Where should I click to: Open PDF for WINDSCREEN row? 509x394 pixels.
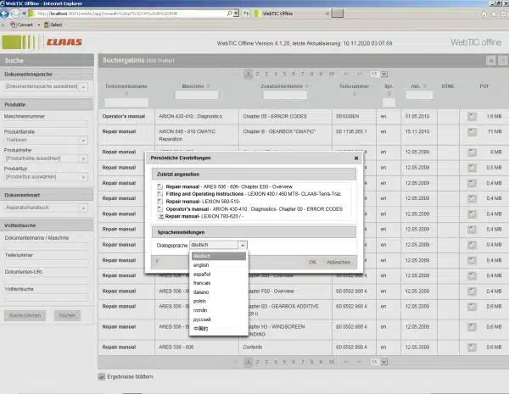[x=472, y=327]
